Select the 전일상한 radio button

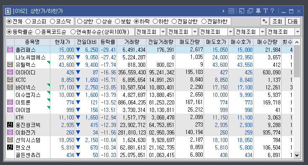pos(174,21)
